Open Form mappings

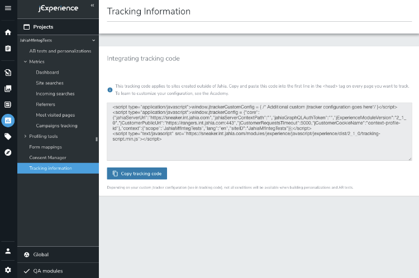[45, 147]
